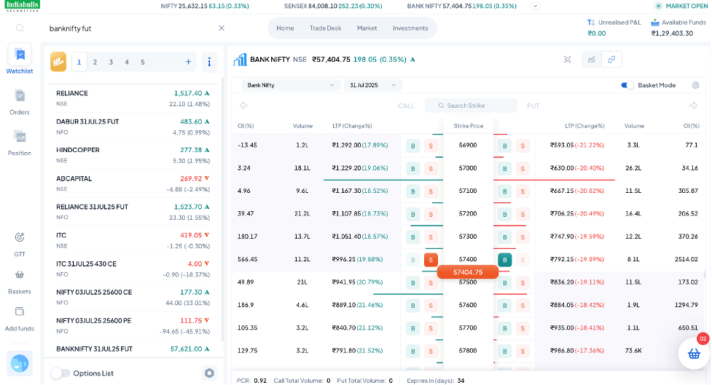The image size is (712, 385).
Task: Switch to watchlist tab 4
Action: tap(127, 62)
